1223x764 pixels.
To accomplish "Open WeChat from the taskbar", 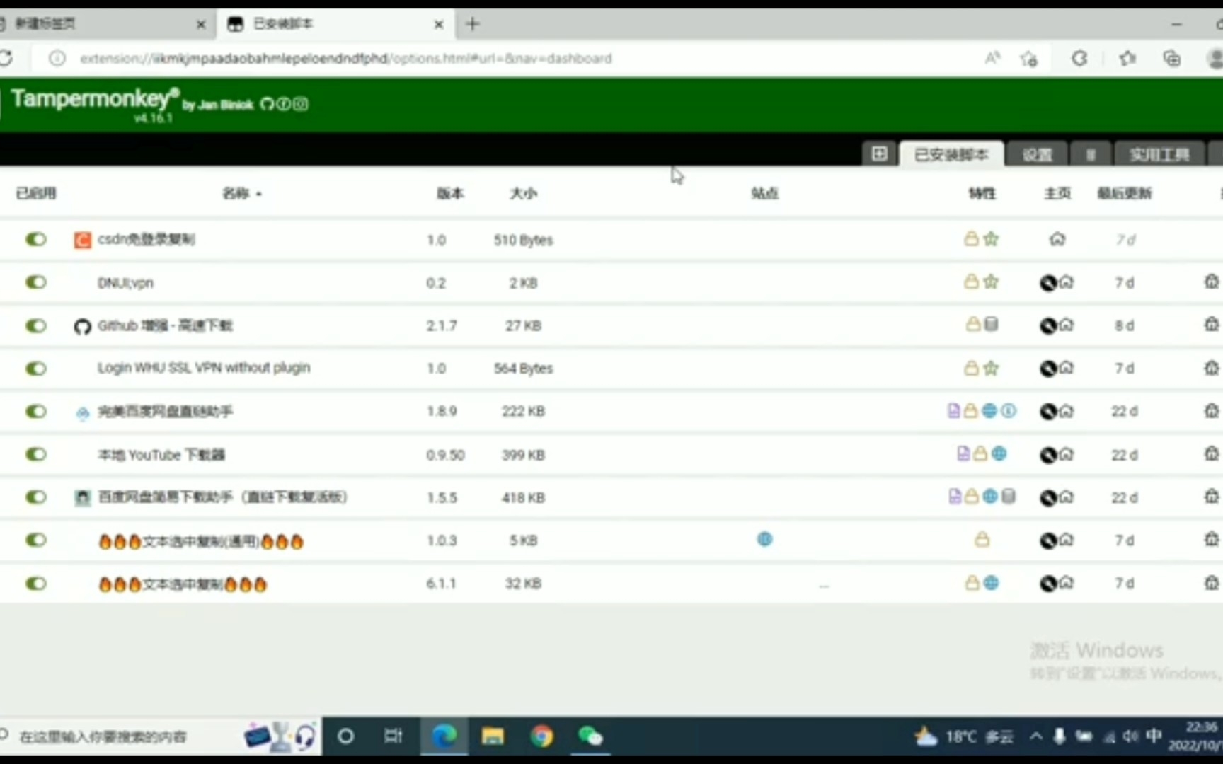I will pos(590,736).
